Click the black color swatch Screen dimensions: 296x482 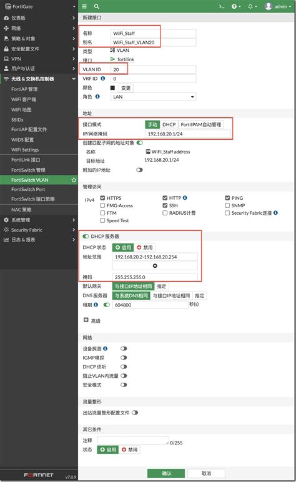[112, 87]
